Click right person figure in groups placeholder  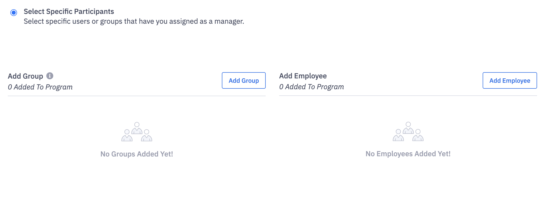tap(147, 136)
